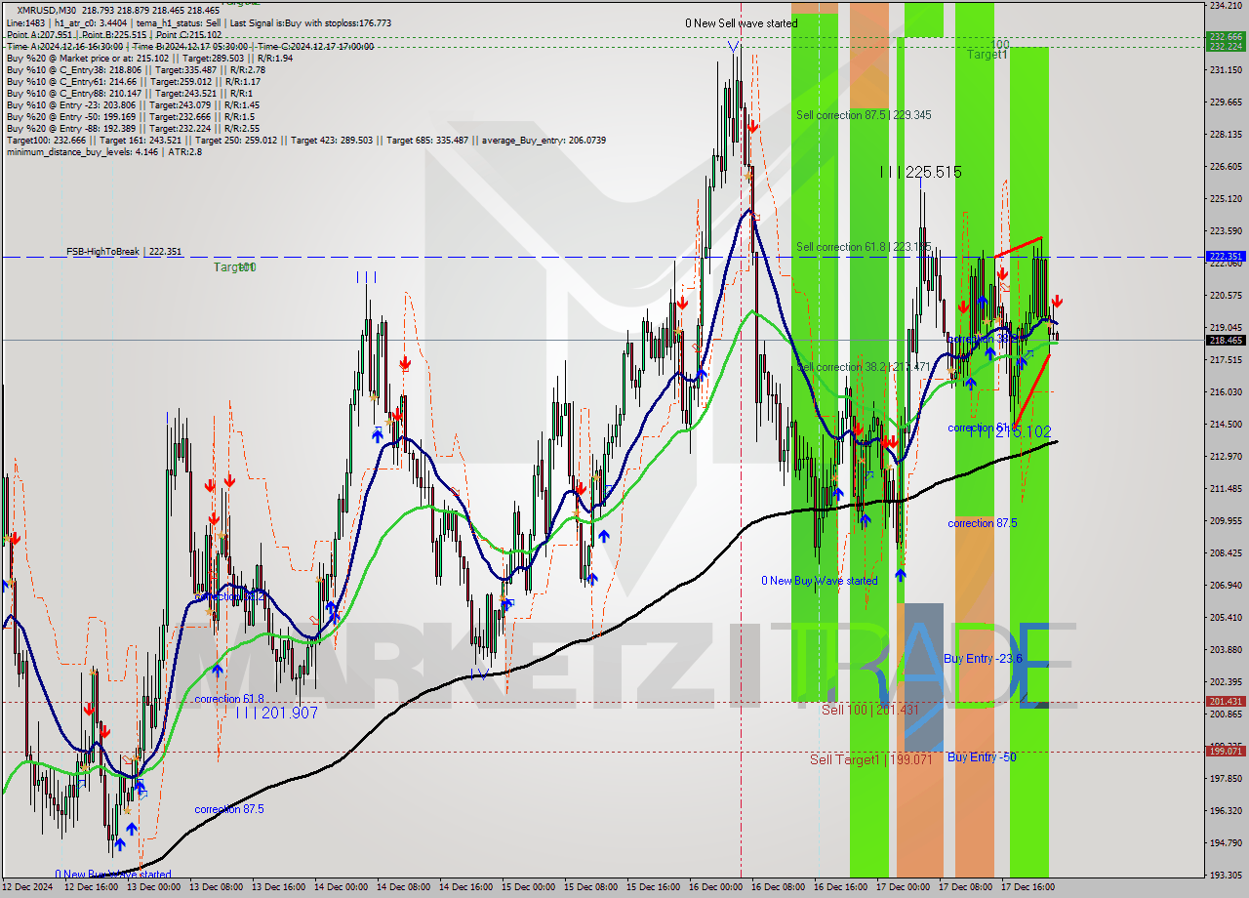Click the 'Buy %10 @ C_Entry61' line

136,81
